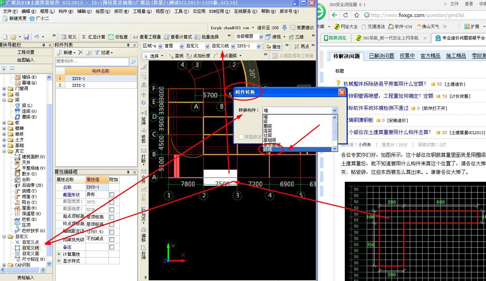Select 自定义线 in navigation tree
486x281 pixels.
[x=27, y=248]
